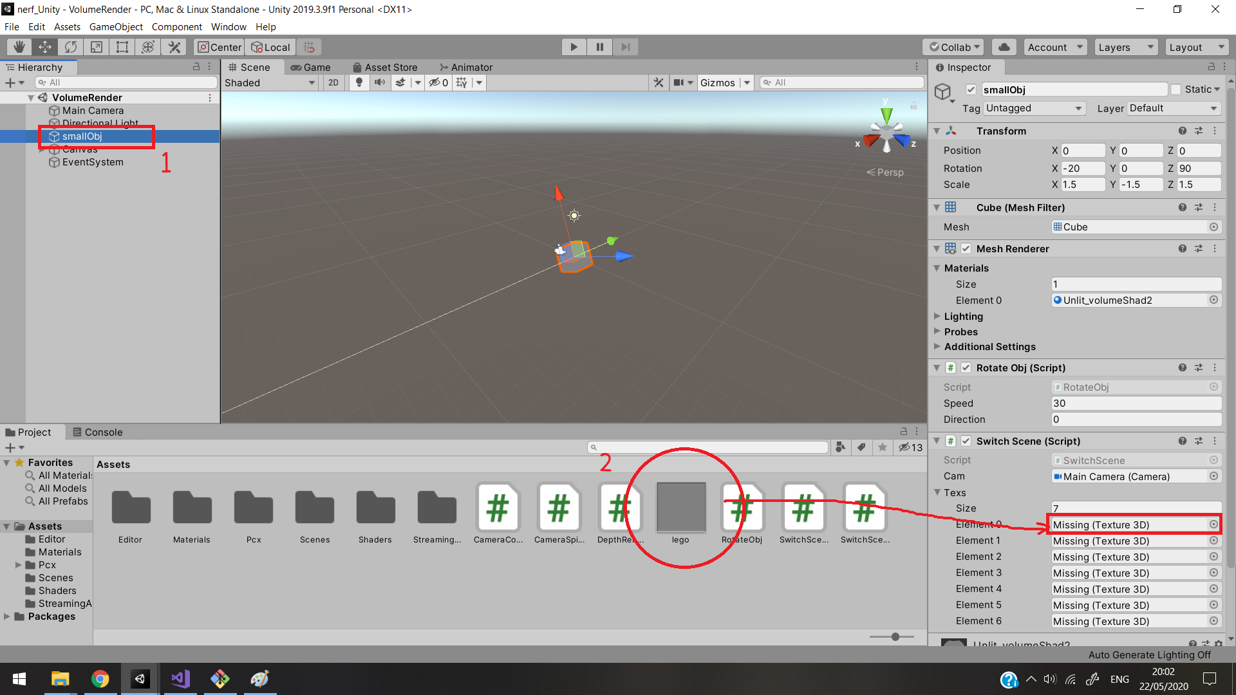Select the Rect Transform tool
The width and height of the screenshot is (1236, 695).
tap(122, 47)
